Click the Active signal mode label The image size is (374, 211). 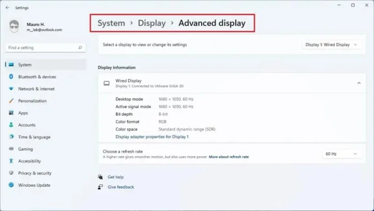tap(133, 107)
